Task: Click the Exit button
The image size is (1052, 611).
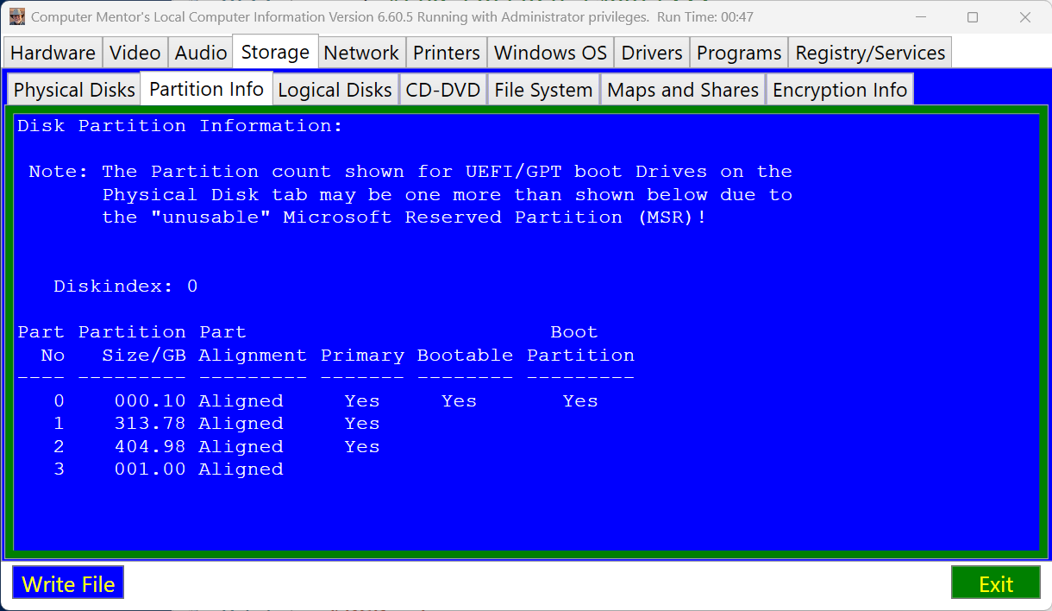Action: click(995, 583)
